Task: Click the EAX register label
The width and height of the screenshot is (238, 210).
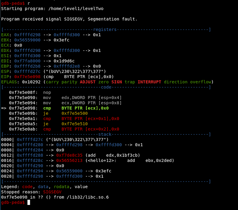Action: pyautogui.click(x=5, y=35)
